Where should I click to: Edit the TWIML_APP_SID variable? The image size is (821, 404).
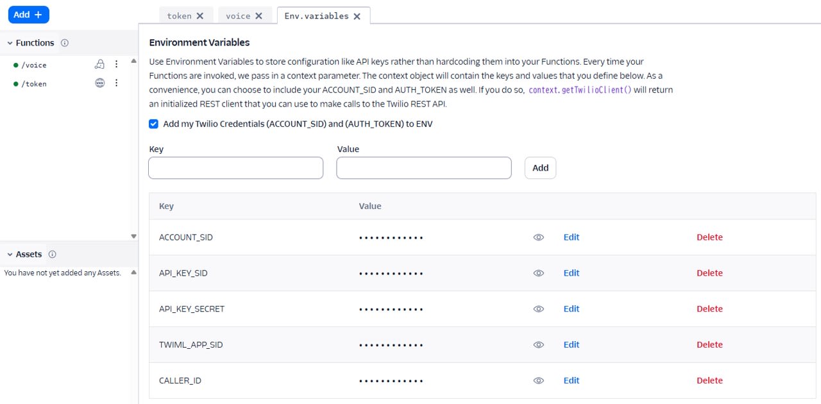571,345
